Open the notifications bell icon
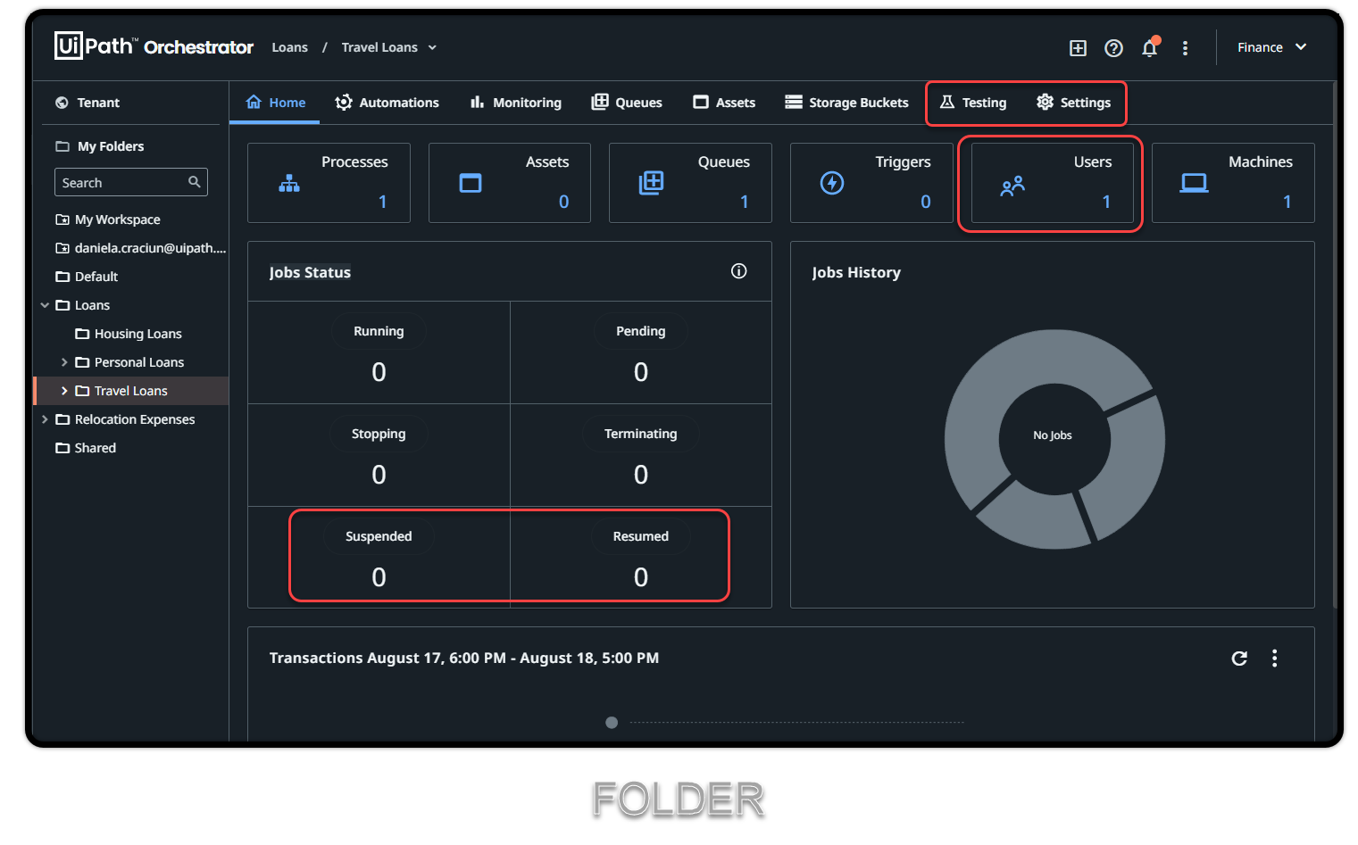The width and height of the screenshot is (1358, 845). [1150, 47]
